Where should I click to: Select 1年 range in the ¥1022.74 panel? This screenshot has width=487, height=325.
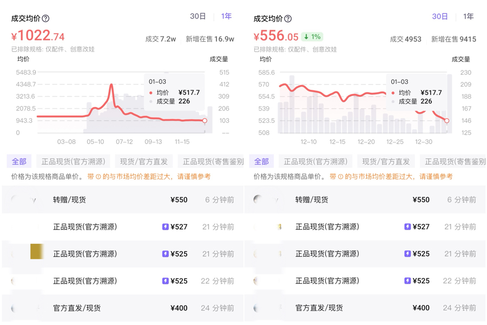point(226,16)
